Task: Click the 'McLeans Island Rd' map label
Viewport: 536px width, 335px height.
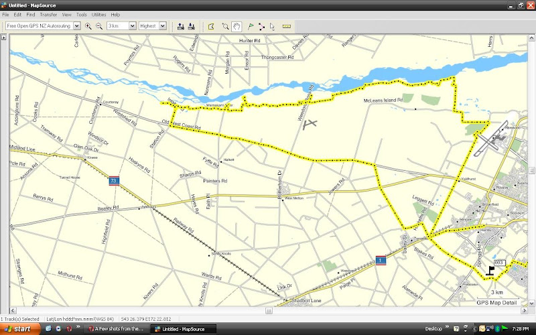Action: click(383, 100)
